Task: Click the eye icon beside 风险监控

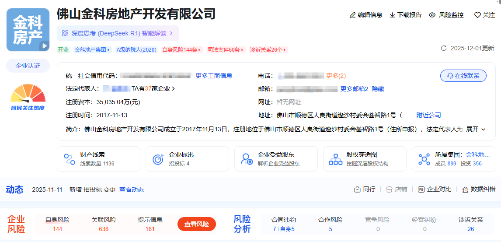Action: click(x=432, y=15)
